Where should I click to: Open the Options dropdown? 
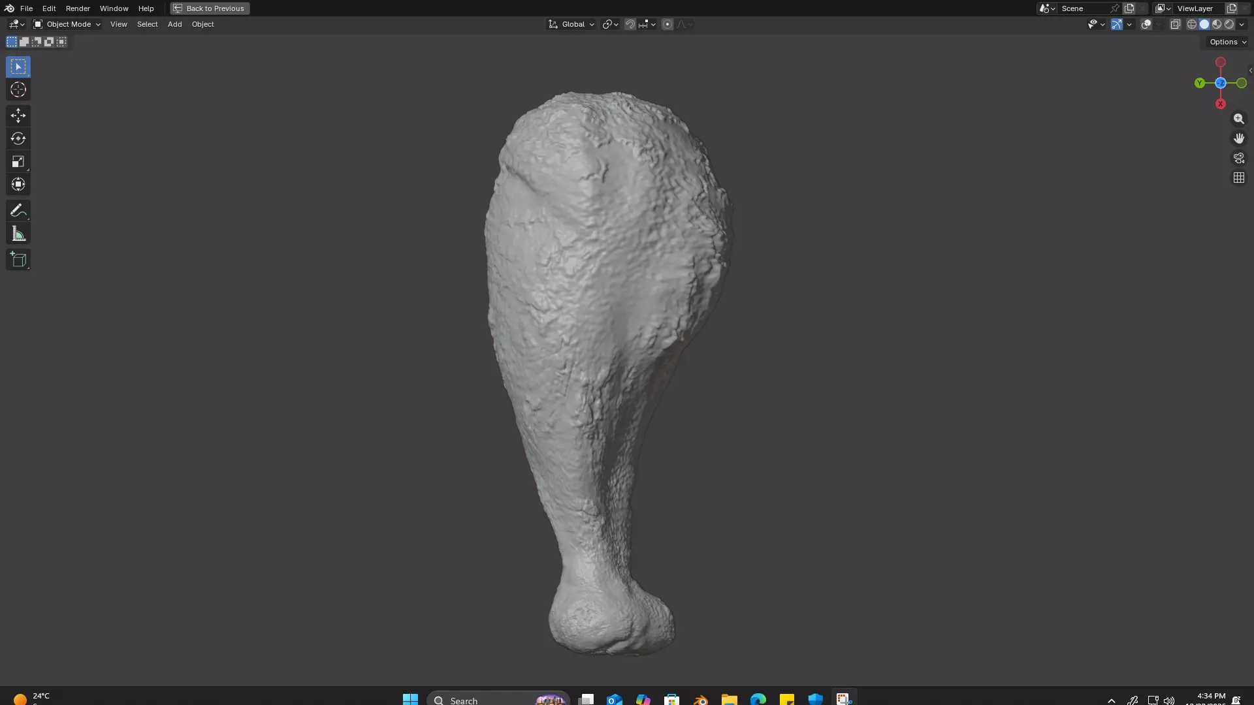tap(1227, 42)
